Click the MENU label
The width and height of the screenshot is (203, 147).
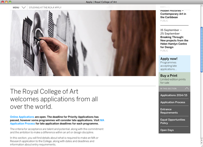tap(16, 8)
